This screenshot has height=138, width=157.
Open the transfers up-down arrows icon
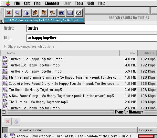26,13
